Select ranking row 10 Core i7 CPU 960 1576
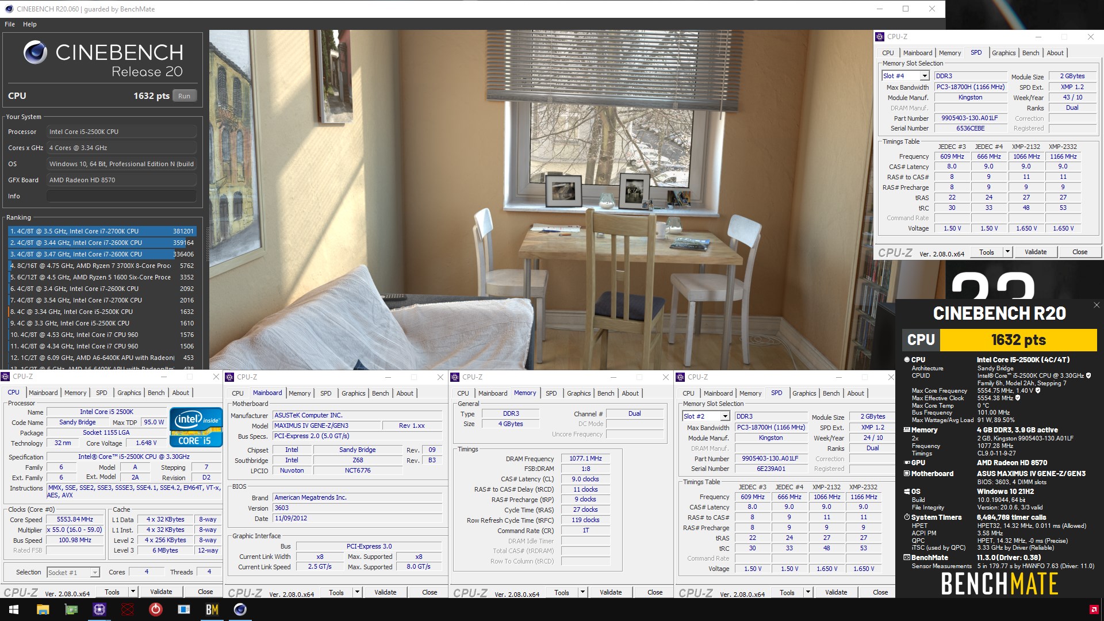 tap(102, 335)
